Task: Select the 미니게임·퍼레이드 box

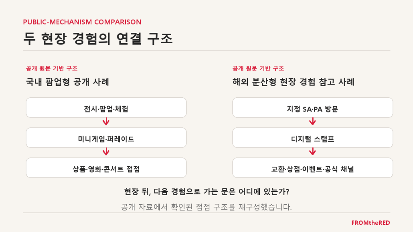Action: click(106, 138)
